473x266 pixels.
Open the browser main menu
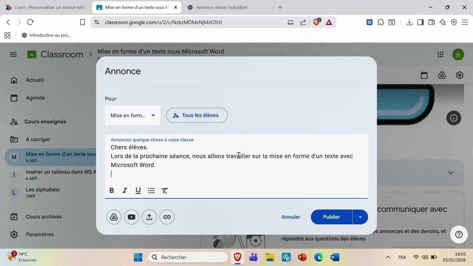pos(465,22)
